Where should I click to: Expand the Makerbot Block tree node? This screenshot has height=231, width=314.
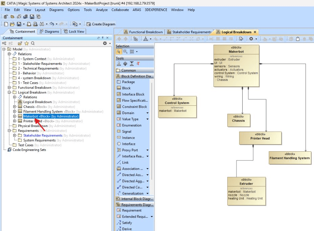pyautogui.click(x=15, y=116)
